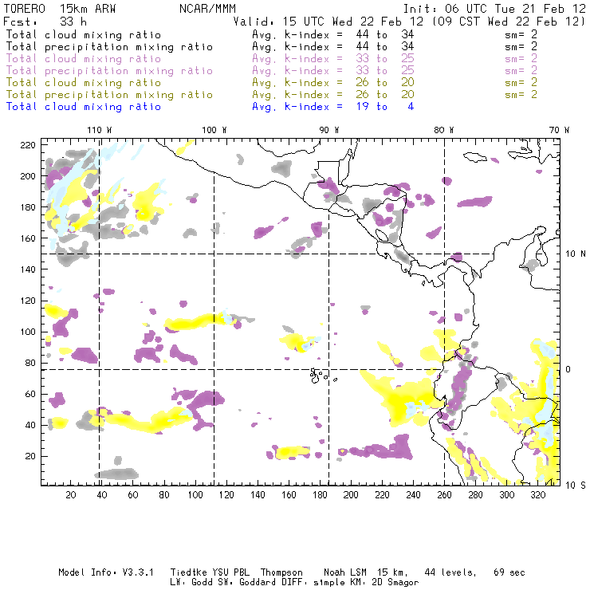This screenshot has width=590, height=590.
Task: Click the "Model Info: V3.3.1" footer text
Action: click(106, 572)
